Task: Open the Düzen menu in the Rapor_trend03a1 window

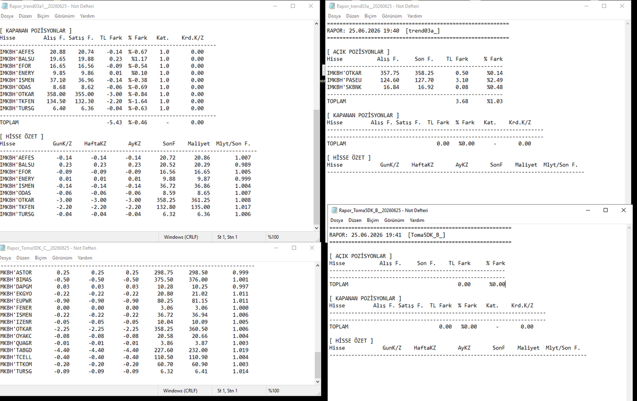Action: tap(24, 16)
